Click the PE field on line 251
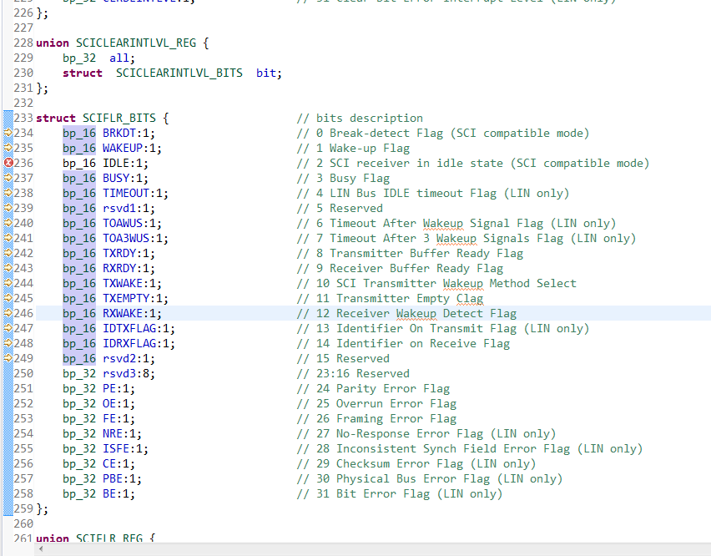This screenshot has width=711, height=556. tap(109, 388)
